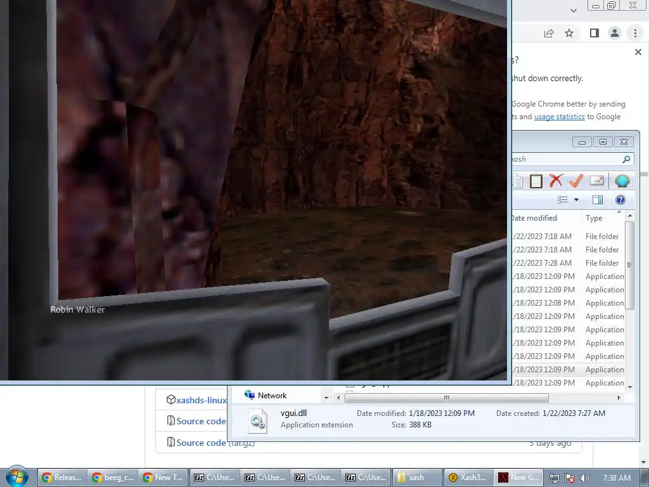Click the Paste clipboard toolbar icon
649x487 pixels.
(536, 181)
